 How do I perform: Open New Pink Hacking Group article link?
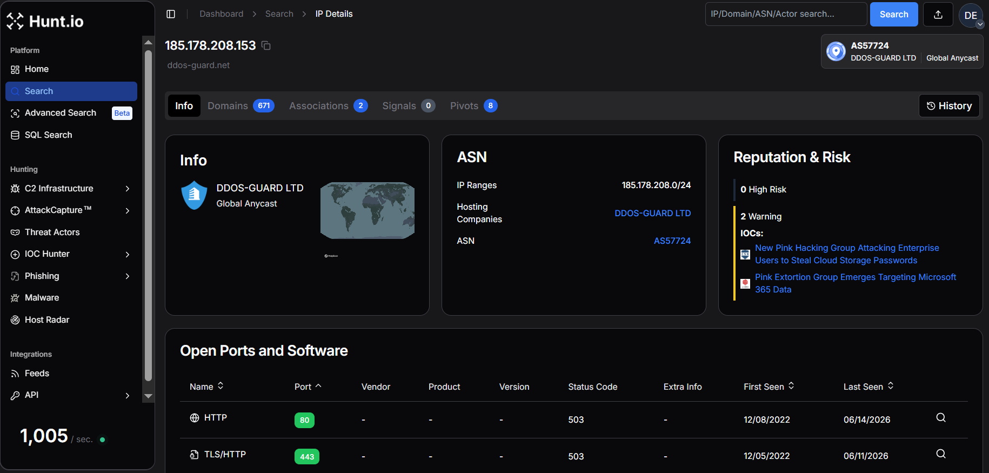pyautogui.click(x=847, y=254)
